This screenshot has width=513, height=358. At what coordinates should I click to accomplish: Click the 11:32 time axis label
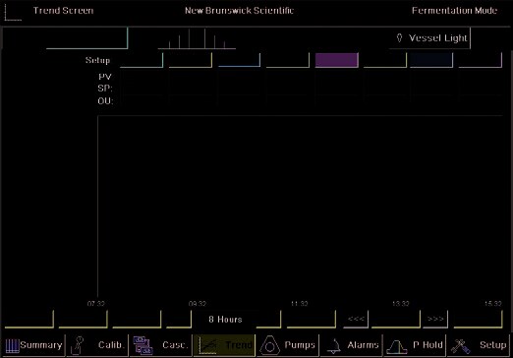pyautogui.click(x=300, y=304)
